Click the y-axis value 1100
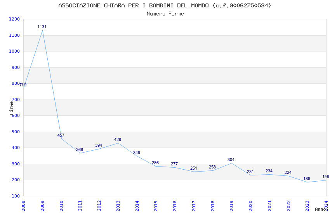This screenshot has width=330, height=213. (x=14, y=36)
